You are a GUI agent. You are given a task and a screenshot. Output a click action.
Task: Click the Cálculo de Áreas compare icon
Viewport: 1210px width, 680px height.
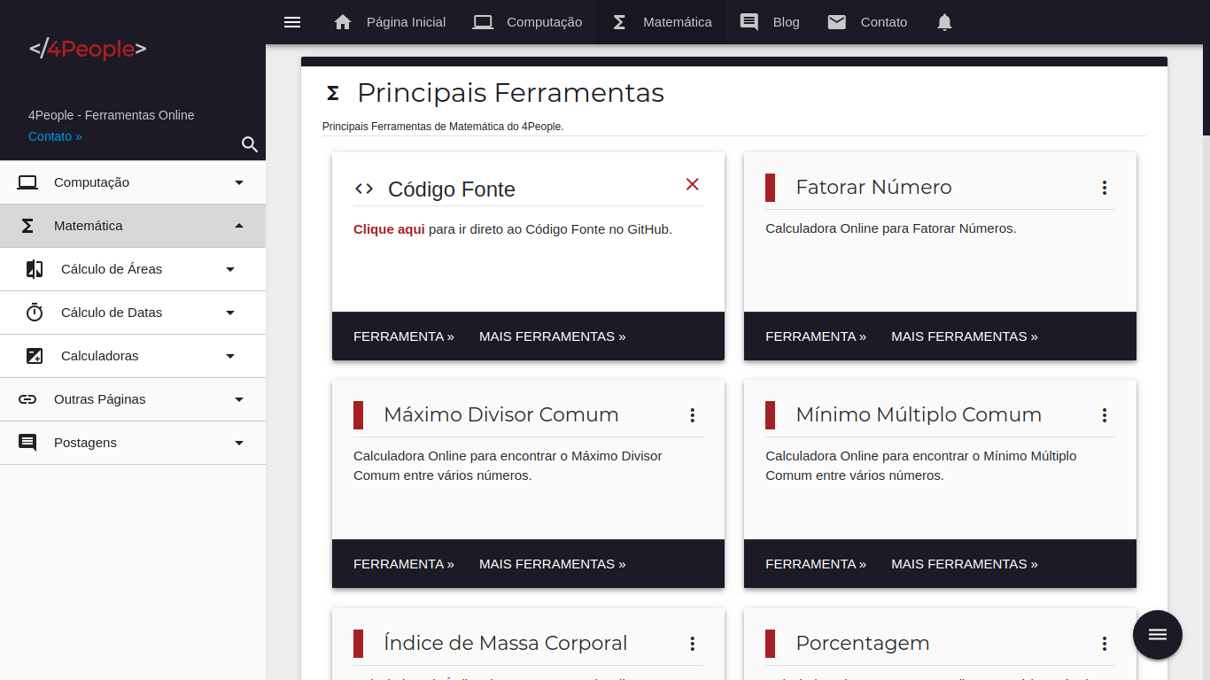point(35,269)
